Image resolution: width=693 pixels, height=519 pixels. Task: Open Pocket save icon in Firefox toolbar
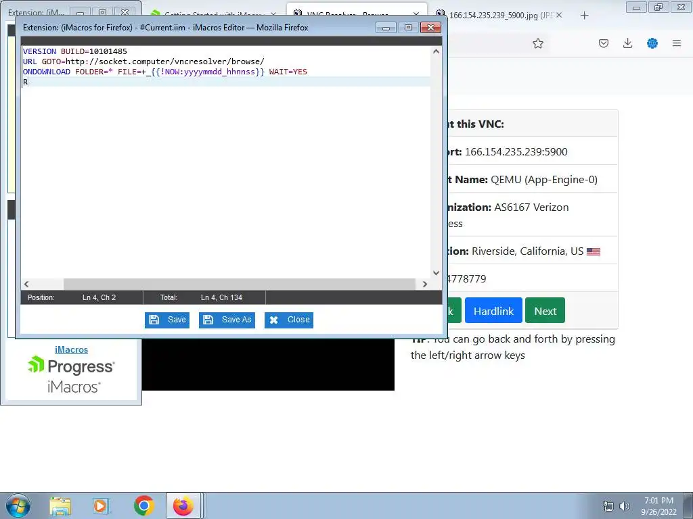pyautogui.click(x=604, y=43)
